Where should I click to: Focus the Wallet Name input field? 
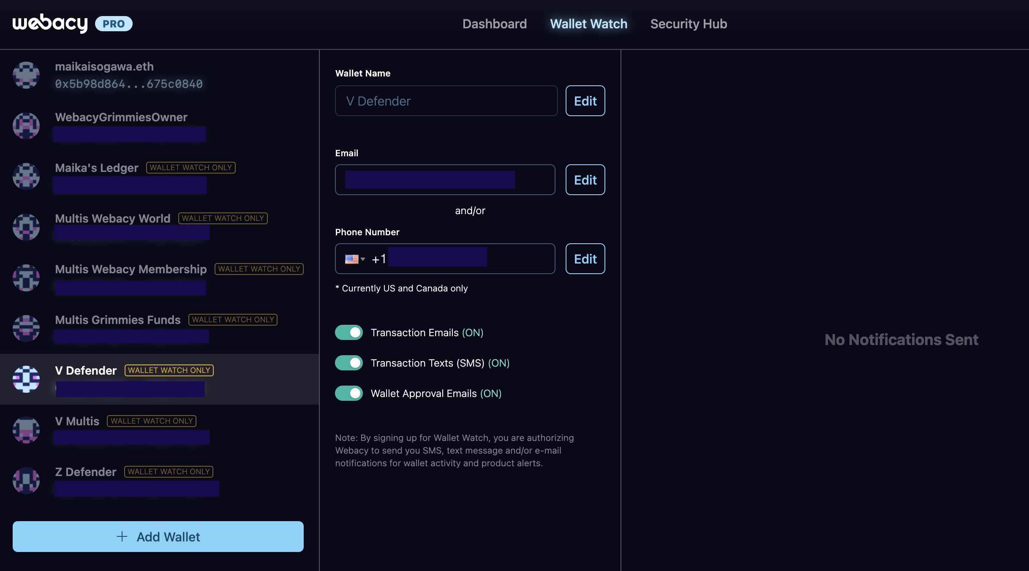point(446,101)
